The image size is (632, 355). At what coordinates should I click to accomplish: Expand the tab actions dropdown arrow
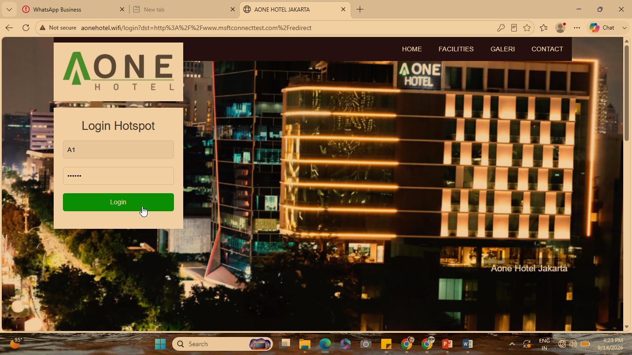coord(9,9)
